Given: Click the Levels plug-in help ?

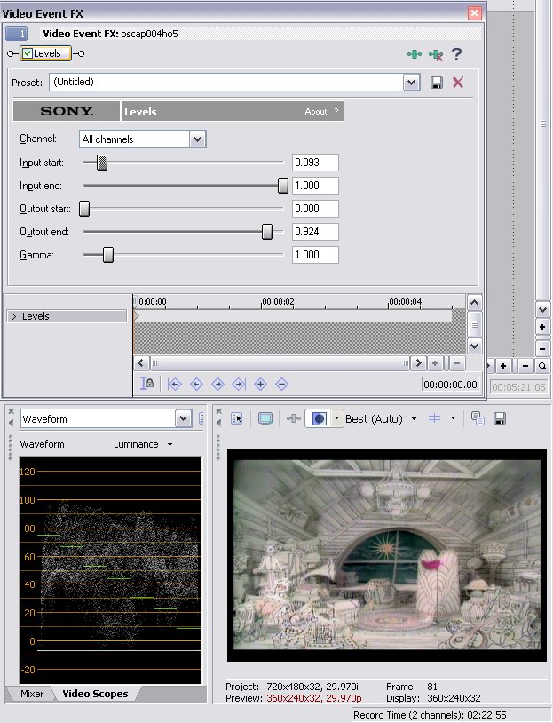Looking at the screenshot, I should pyautogui.click(x=336, y=112).
